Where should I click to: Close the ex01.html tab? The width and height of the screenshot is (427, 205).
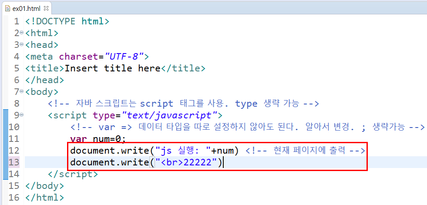[x=46, y=8]
